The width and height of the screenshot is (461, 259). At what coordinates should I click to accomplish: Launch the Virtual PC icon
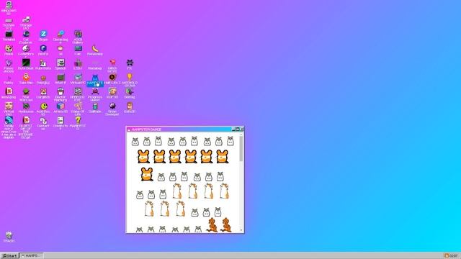(78, 79)
